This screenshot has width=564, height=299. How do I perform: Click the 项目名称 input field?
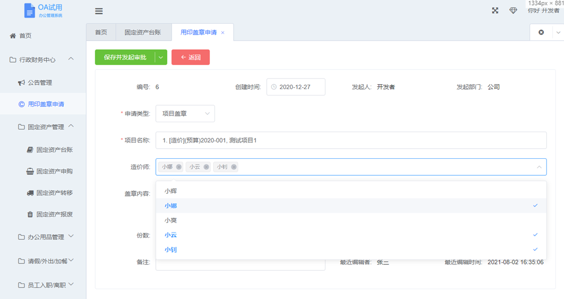[351, 140]
